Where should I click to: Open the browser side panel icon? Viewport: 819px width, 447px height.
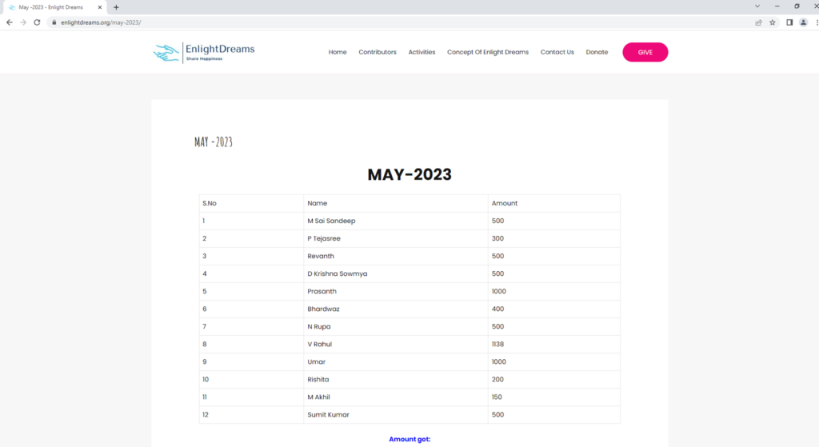789,22
